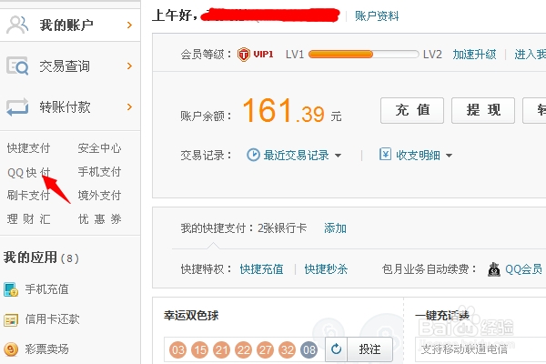The height and width of the screenshot is (364, 546).
Task: Click the yen icon beside 收支明细
Action: point(385,155)
